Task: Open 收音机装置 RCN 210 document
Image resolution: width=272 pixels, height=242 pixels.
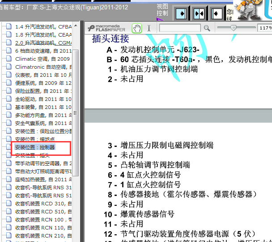Action: point(43,236)
